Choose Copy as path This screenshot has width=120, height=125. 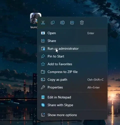click(x=72, y=80)
